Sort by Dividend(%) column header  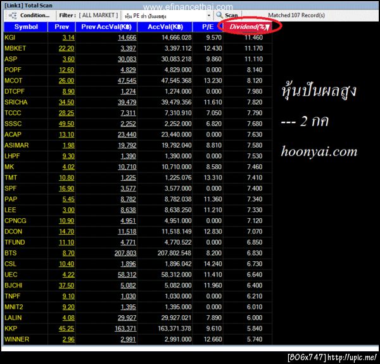click(249, 27)
